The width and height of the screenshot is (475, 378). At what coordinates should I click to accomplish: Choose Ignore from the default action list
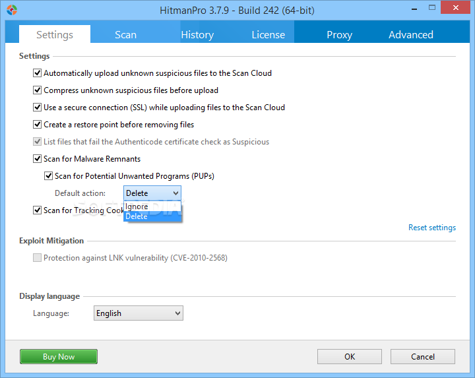coord(152,206)
